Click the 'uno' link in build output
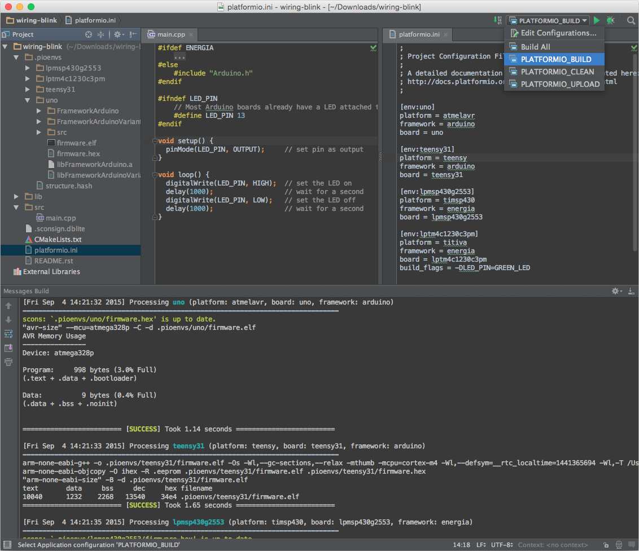This screenshot has height=551, width=639. (178, 302)
